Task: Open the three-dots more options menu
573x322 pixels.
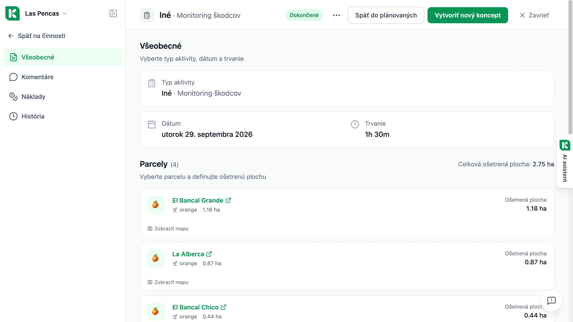Action: [337, 15]
